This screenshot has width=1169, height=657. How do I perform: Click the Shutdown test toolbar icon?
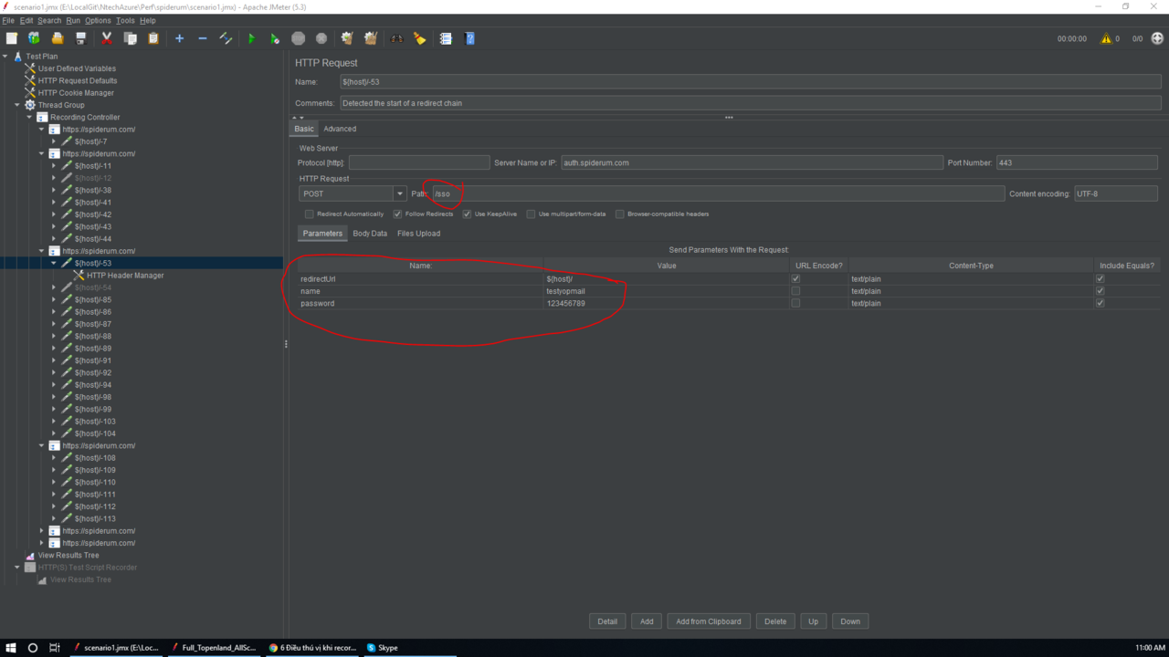point(321,38)
